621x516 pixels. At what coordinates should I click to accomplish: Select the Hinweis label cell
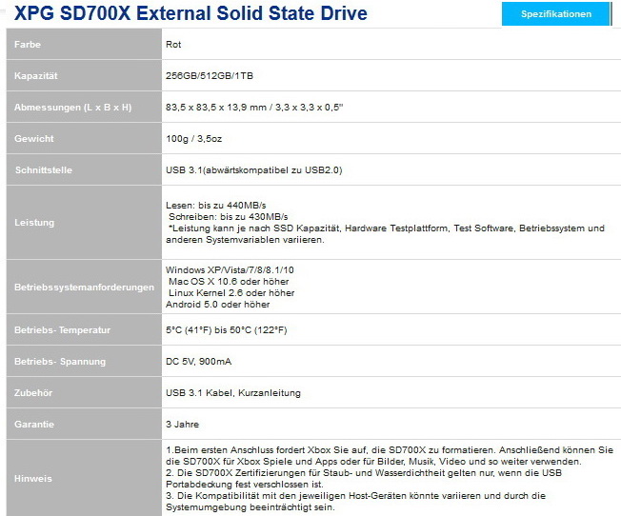tap(84, 478)
